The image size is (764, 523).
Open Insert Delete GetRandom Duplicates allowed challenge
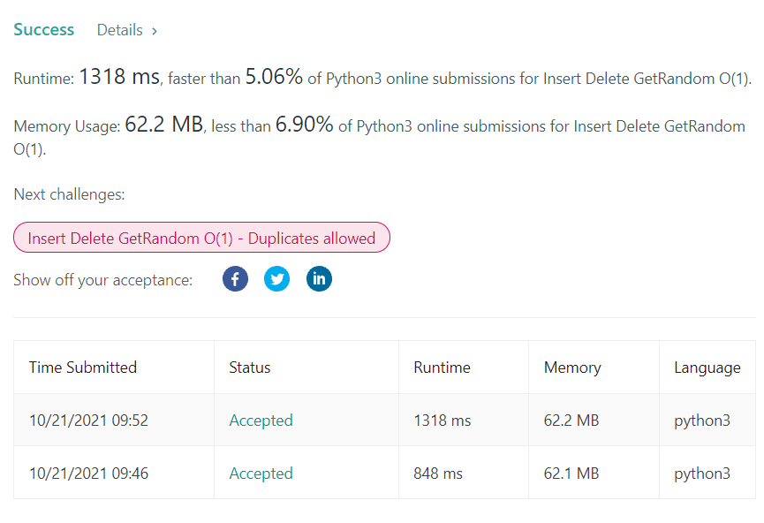click(201, 238)
